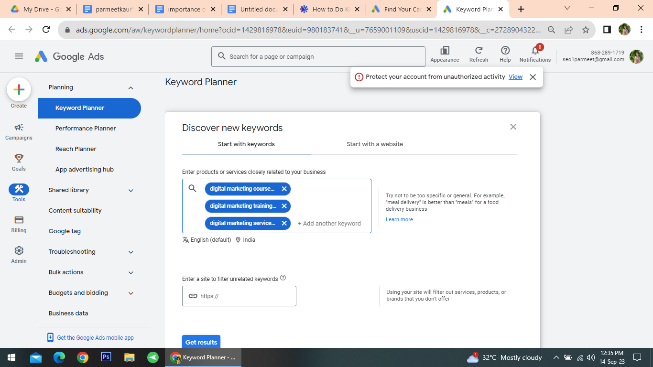
Task: Click Get the Google Ads mobile app link
Action: click(95, 338)
